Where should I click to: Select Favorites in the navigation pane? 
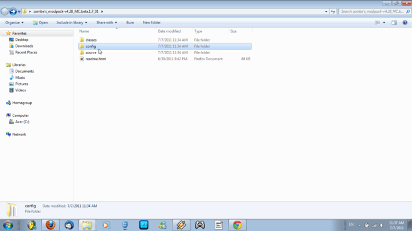19,33
